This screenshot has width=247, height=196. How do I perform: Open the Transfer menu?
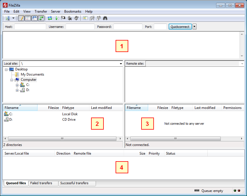(41, 11)
